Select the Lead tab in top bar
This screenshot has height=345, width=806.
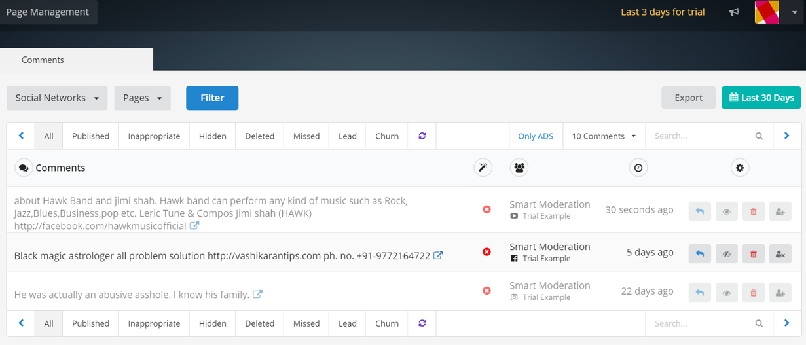[x=347, y=136]
